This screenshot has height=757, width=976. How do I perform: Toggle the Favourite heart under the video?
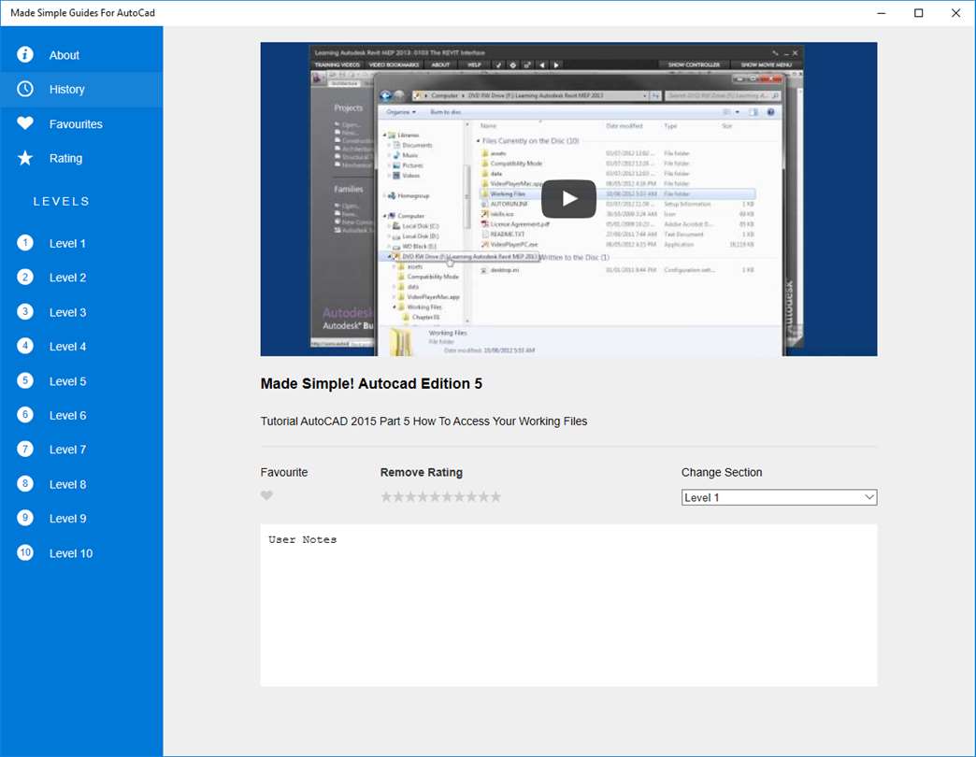266,495
